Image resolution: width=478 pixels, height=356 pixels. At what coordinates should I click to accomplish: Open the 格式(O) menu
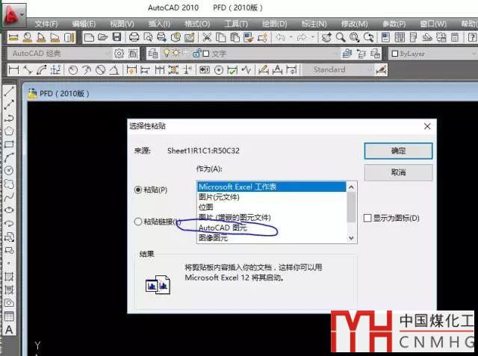point(197,24)
